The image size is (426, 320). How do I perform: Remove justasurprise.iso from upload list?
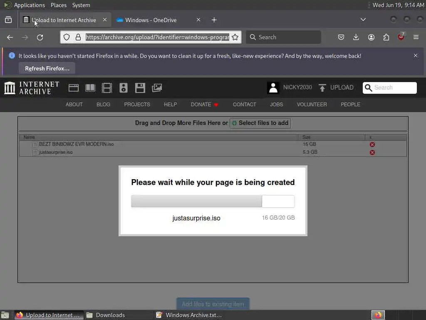pyautogui.click(x=372, y=152)
